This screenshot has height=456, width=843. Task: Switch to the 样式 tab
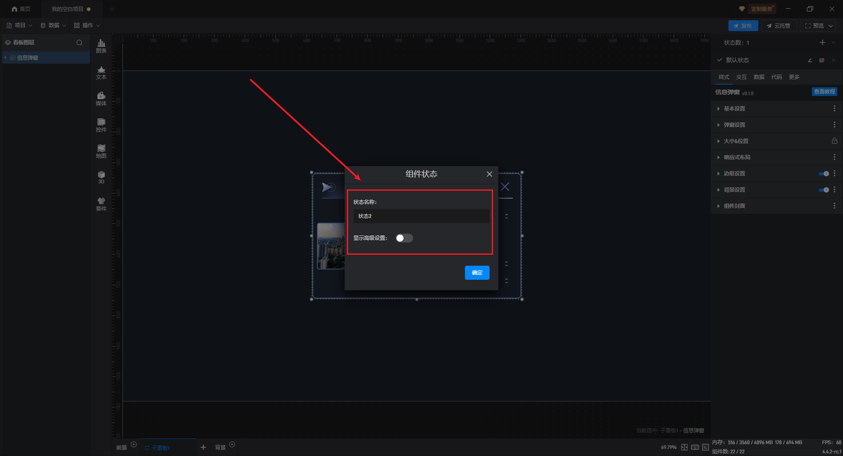(x=724, y=77)
